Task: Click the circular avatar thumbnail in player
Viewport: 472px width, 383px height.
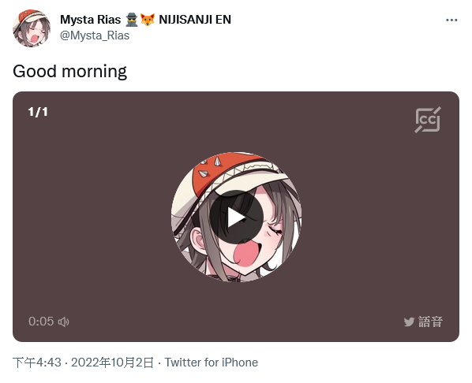Action: point(236,217)
